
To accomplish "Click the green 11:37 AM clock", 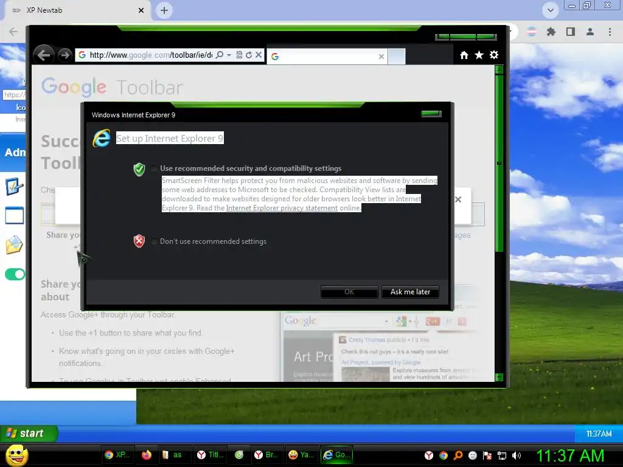I will click(570, 455).
